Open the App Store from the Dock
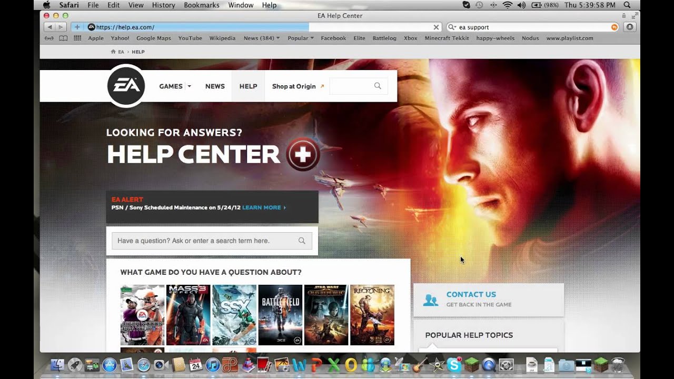674x379 pixels. tap(110, 365)
